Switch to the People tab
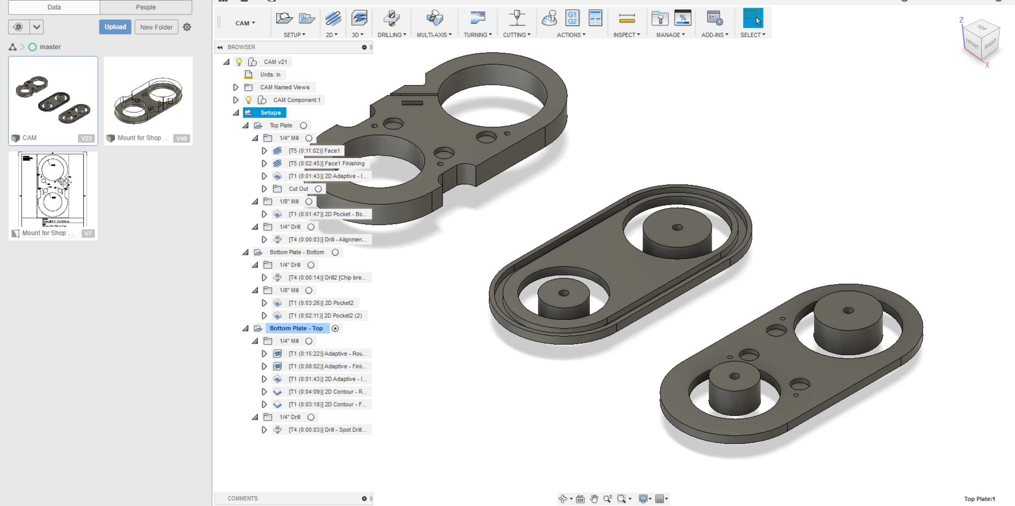 tap(146, 7)
